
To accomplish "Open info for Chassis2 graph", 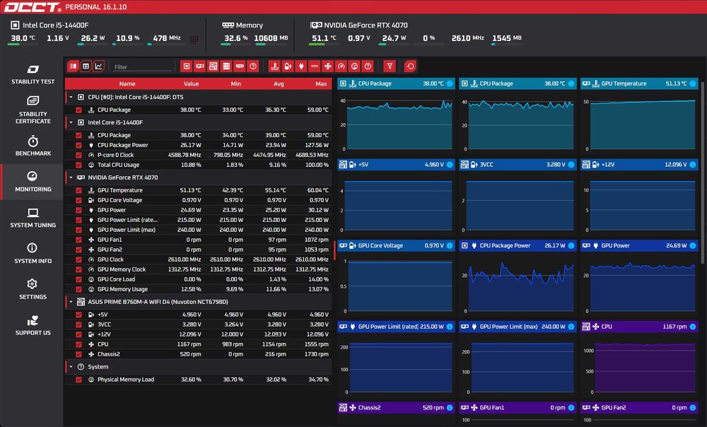I will (450, 408).
